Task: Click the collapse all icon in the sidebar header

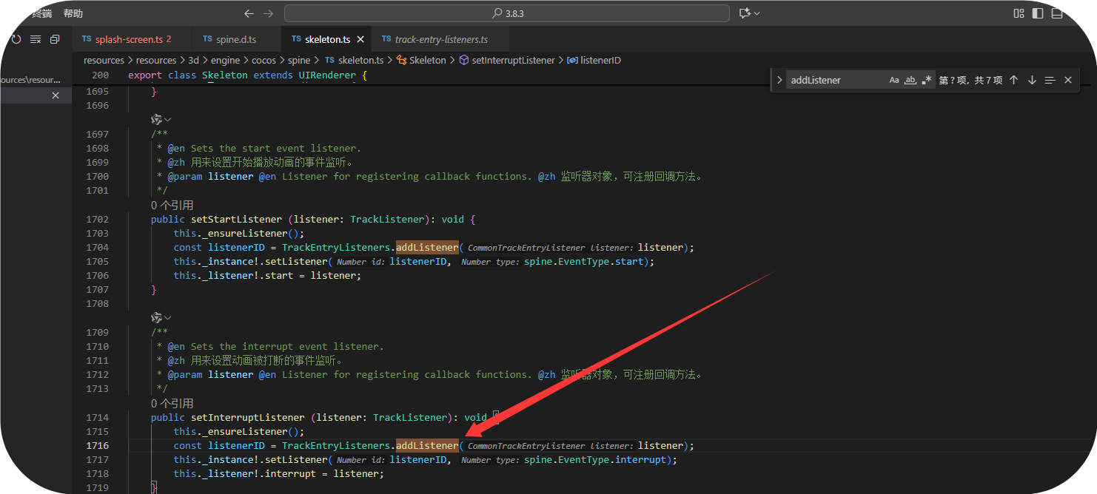Action: (x=55, y=39)
